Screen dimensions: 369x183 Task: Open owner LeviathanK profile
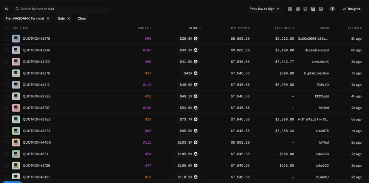click(x=320, y=61)
